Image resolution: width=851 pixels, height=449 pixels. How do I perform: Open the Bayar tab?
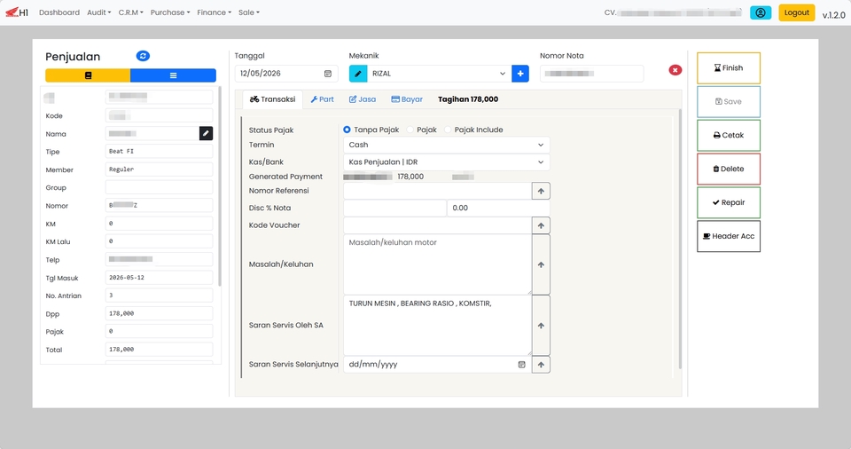point(407,99)
